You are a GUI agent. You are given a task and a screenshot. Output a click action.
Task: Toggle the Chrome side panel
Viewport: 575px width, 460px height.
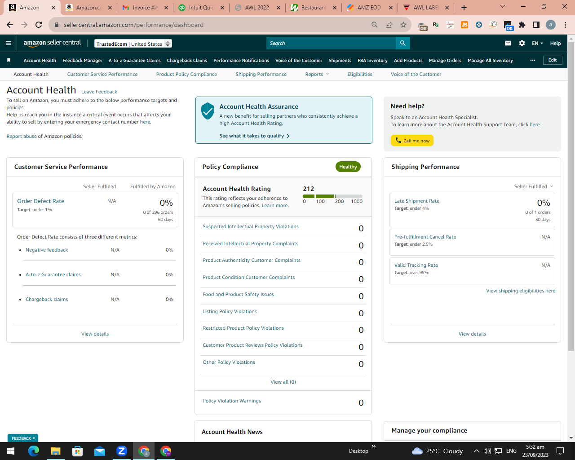coord(536,25)
